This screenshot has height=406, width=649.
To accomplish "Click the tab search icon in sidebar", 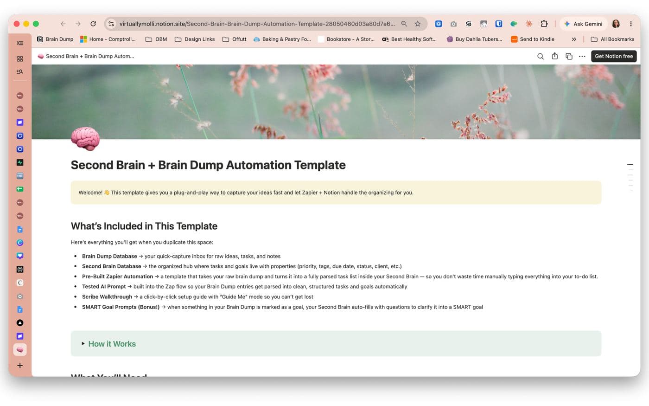I will click(20, 71).
